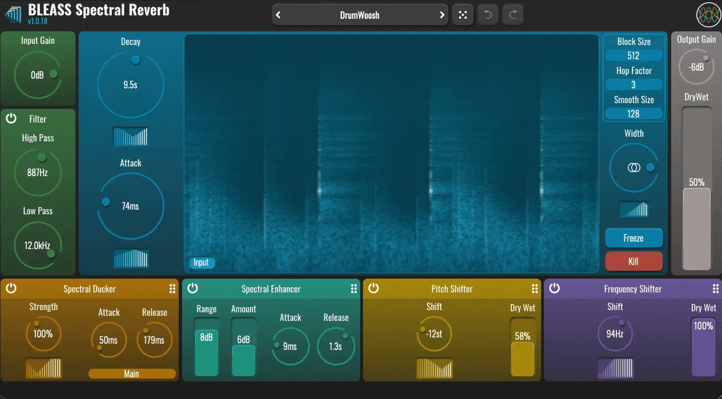The height and width of the screenshot is (399, 722).
Task: Click the Attack 74ms knob
Action: click(131, 206)
